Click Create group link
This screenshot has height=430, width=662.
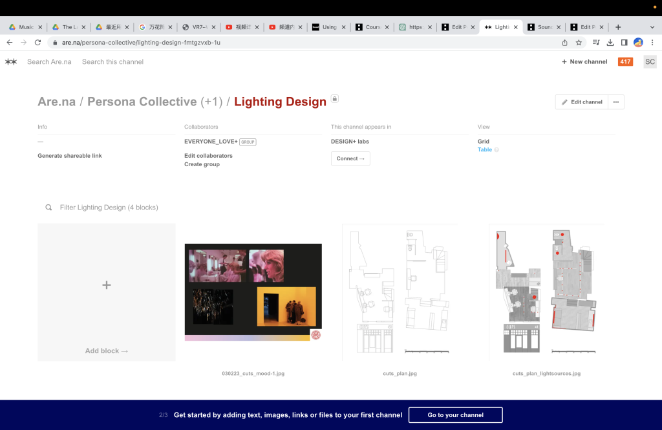(x=202, y=164)
